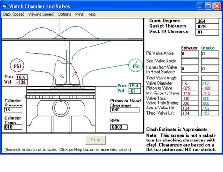Click the intake Vel value -61
Viewport: 223px width, 172px height.
pos(135,91)
